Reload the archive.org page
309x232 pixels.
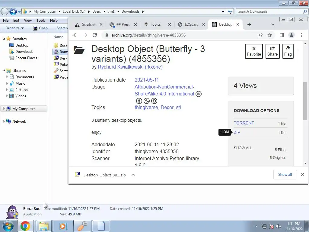coord(95,35)
